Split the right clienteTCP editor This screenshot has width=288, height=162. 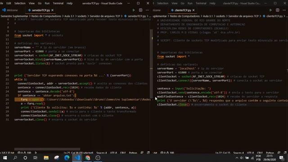(x=278, y=10)
